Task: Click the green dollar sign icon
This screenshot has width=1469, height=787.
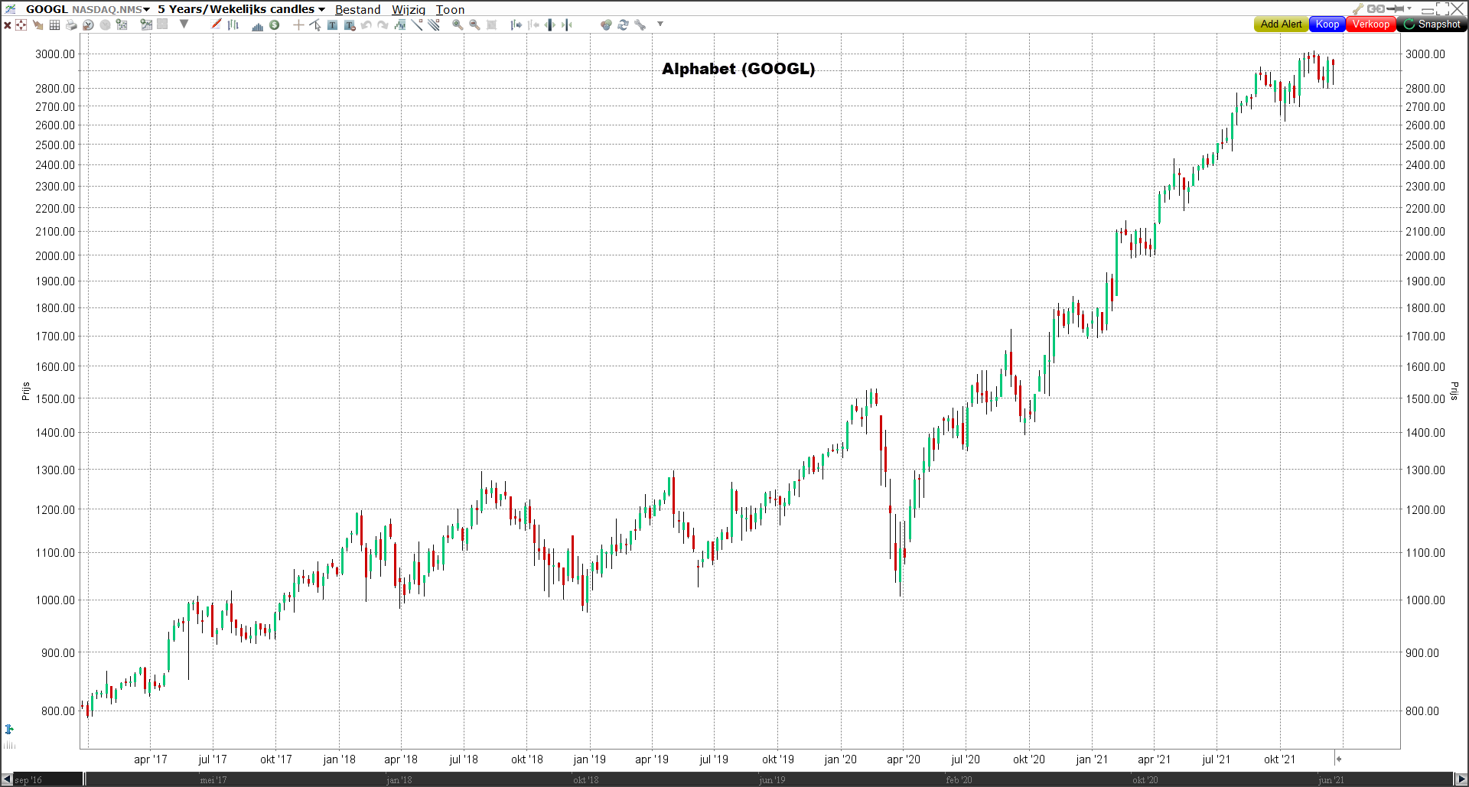Action: 274,25
